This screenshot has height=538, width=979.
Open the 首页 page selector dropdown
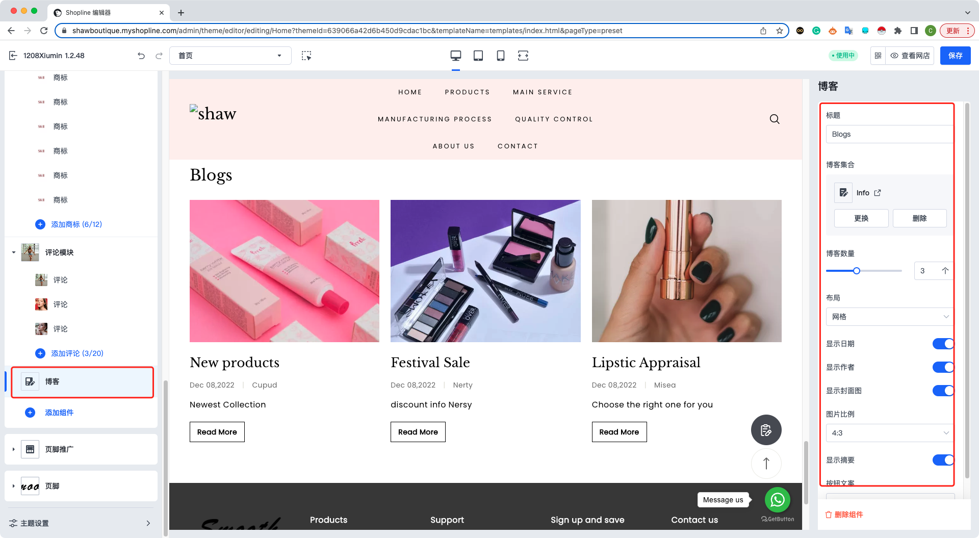[230, 56]
